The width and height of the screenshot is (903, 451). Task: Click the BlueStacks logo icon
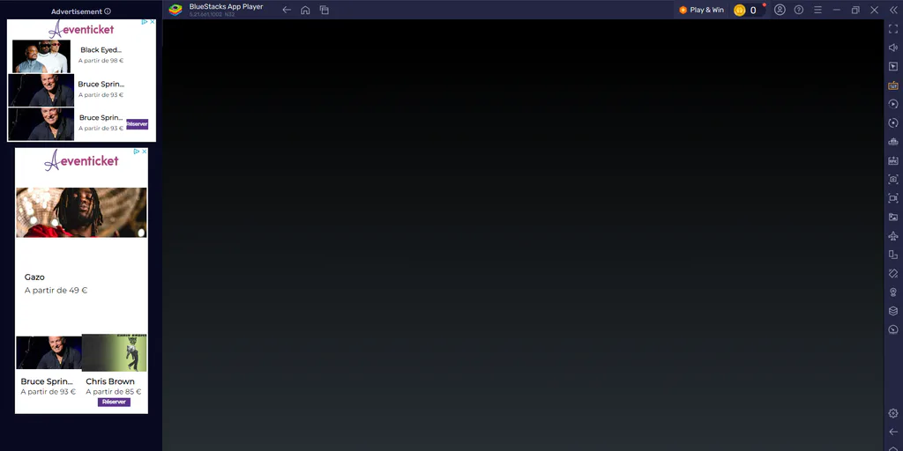tap(175, 10)
